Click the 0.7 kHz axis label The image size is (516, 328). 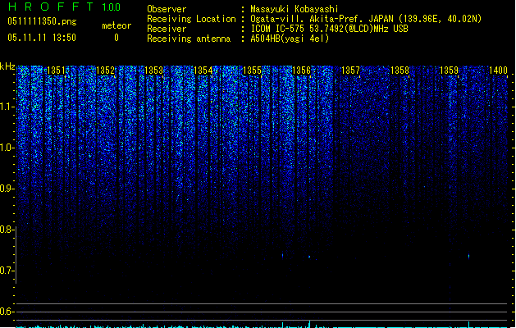(7, 271)
